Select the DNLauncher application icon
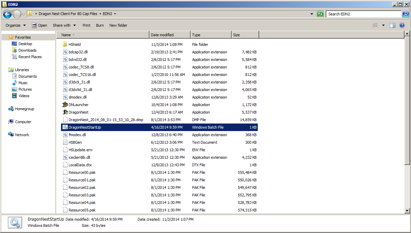 coord(65,105)
